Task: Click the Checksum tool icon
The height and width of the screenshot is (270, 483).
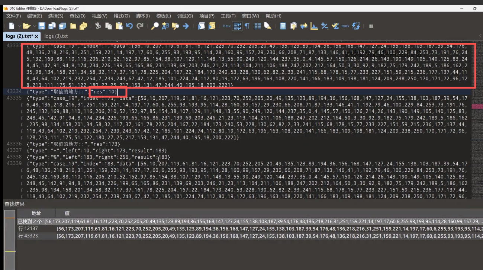Action: 335,26
